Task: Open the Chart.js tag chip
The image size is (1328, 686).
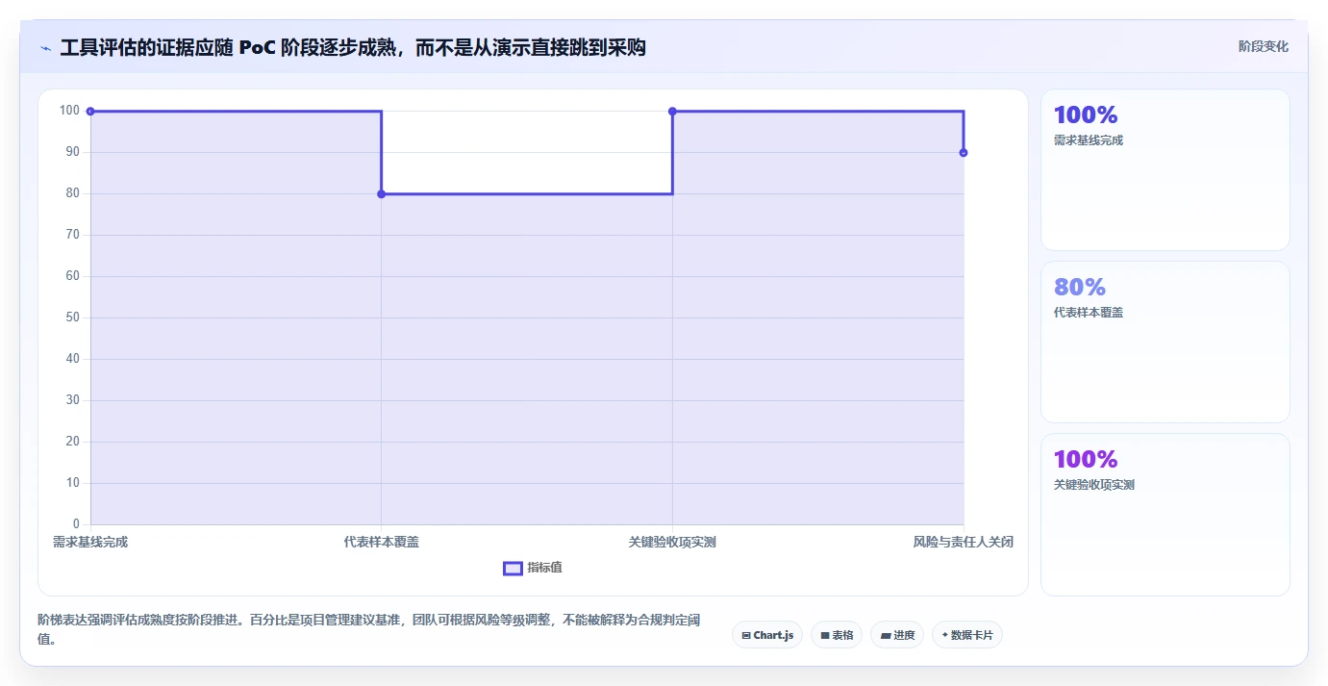Action: click(x=767, y=635)
